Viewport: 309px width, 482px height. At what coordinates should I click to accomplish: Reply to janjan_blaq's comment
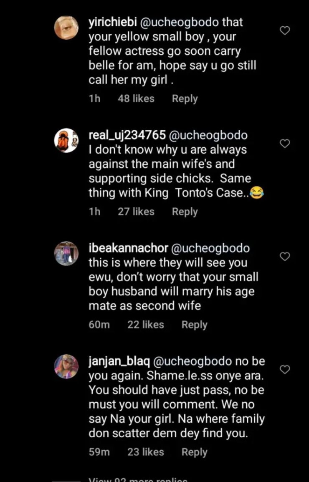point(194,452)
